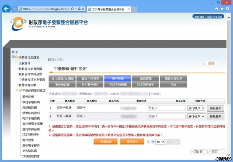Open 銀行帳戶 dropdown in row 2
Viewport: 233px width, 162px height.
pos(196,116)
